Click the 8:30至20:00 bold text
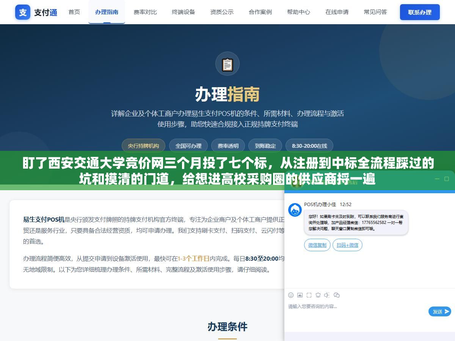 262,259
